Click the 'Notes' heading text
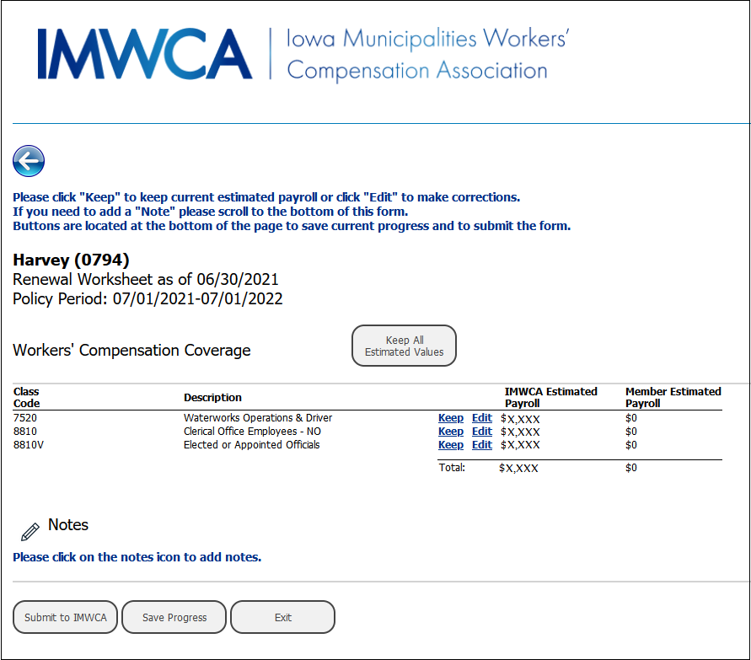This screenshot has width=751, height=660. [x=68, y=525]
